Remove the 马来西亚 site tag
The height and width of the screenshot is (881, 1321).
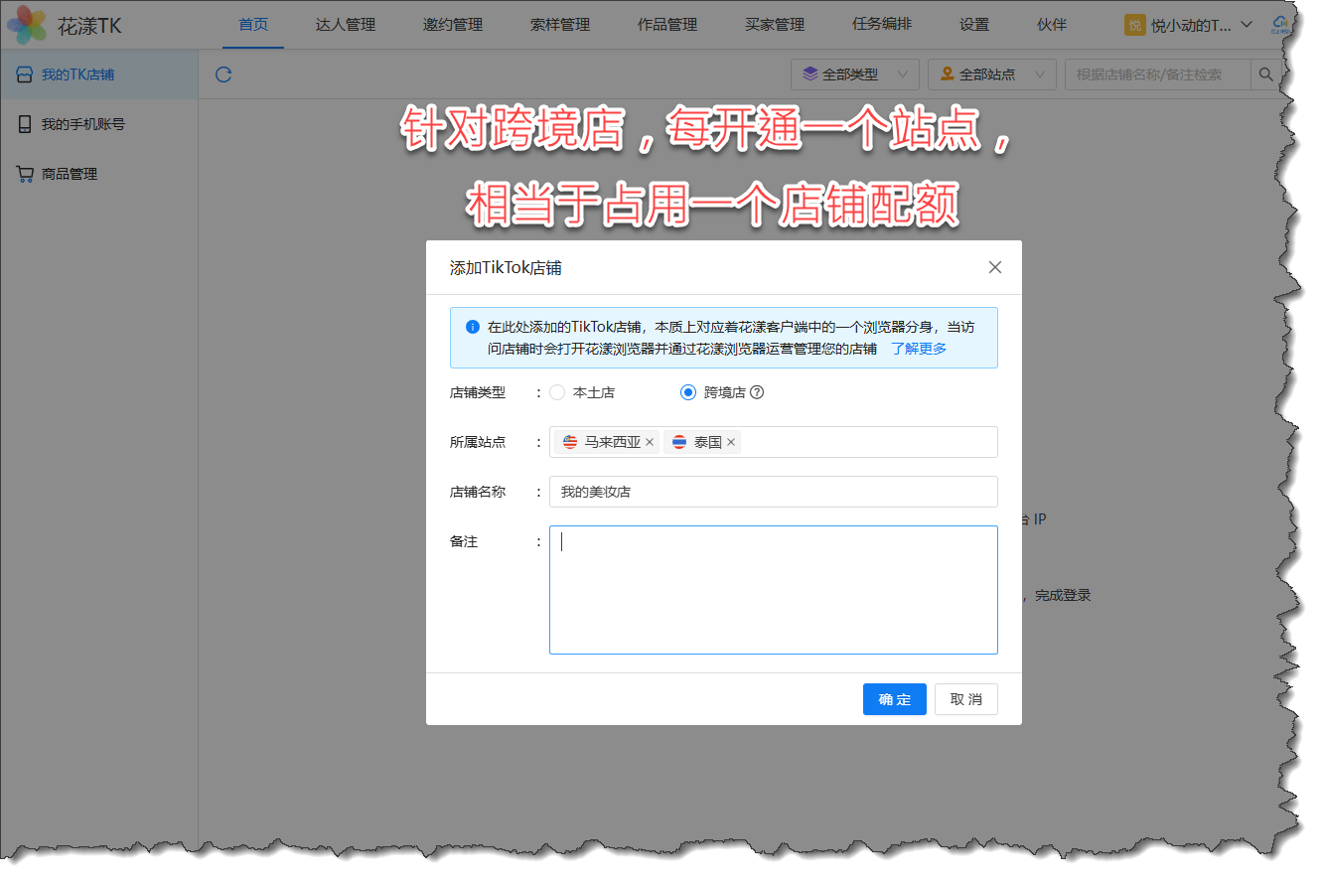tap(650, 442)
